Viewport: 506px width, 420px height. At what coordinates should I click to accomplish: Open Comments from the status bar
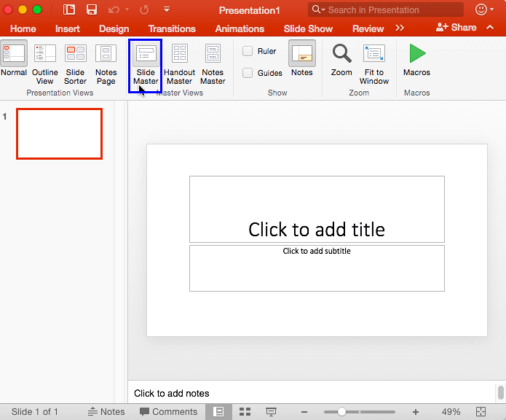[x=168, y=412]
